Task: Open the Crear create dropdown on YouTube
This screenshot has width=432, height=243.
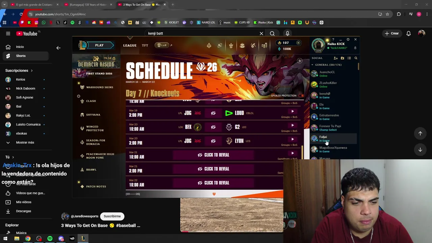Action: pos(391,33)
